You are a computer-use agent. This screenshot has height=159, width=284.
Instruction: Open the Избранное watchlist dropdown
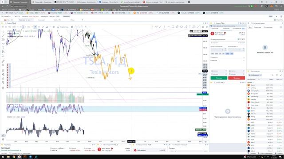tap(255, 75)
